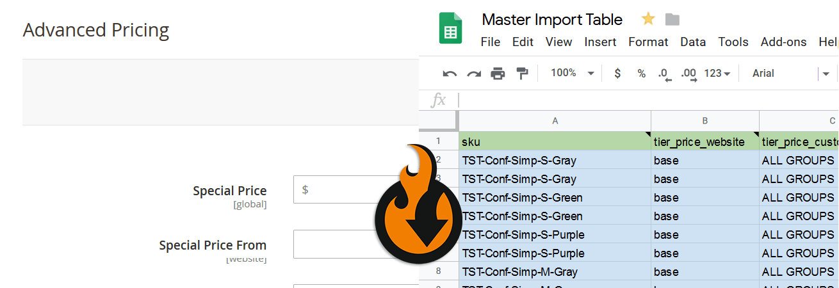This screenshot has width=839, height=288.
Task: Open the Data menu
Action: tap(693, 42)
